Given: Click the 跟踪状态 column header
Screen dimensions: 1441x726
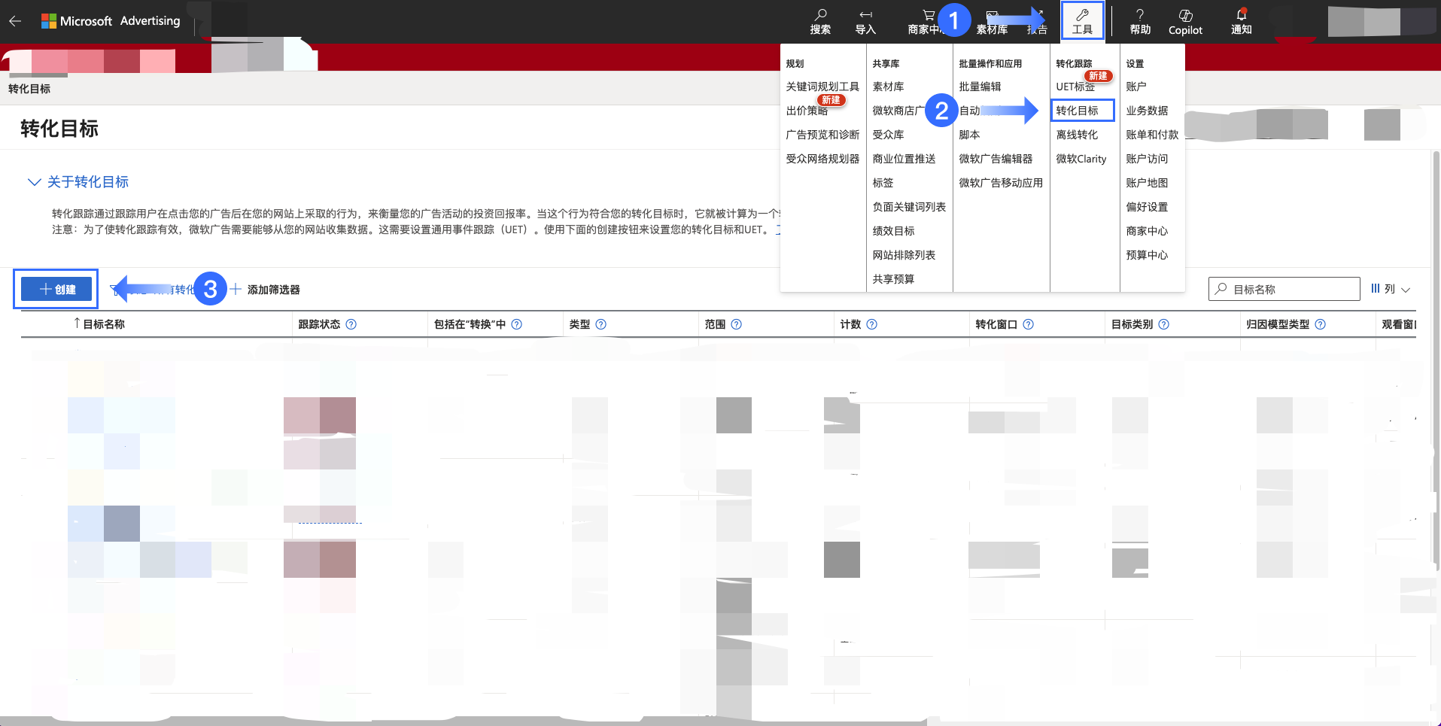Looking at the screenshot, I should pyautogui.click(x=319, y=324).
